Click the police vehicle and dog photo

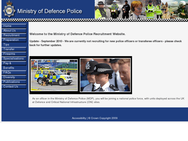pos(54,75)
